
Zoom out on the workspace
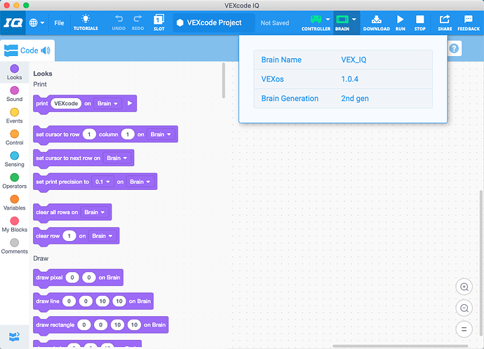tap(464, 308)
